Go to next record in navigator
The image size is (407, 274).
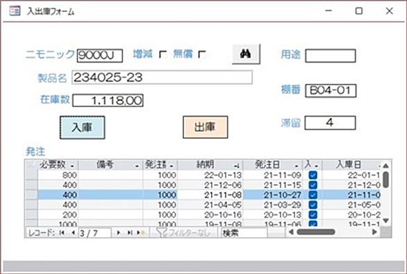point(118,232)
